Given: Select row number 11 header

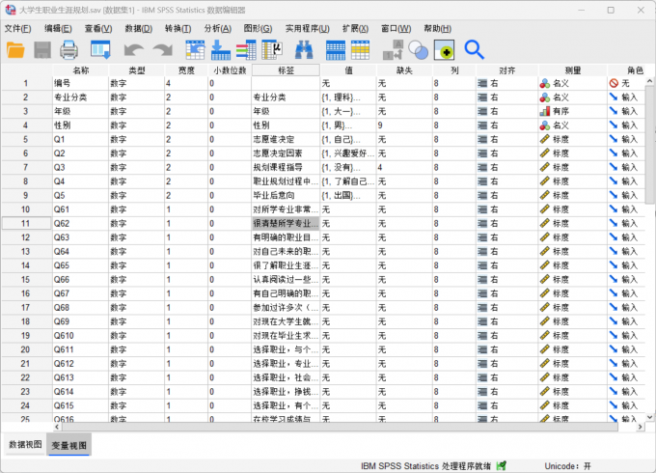Looking at the screenshot, I should [x=26, y=223].
